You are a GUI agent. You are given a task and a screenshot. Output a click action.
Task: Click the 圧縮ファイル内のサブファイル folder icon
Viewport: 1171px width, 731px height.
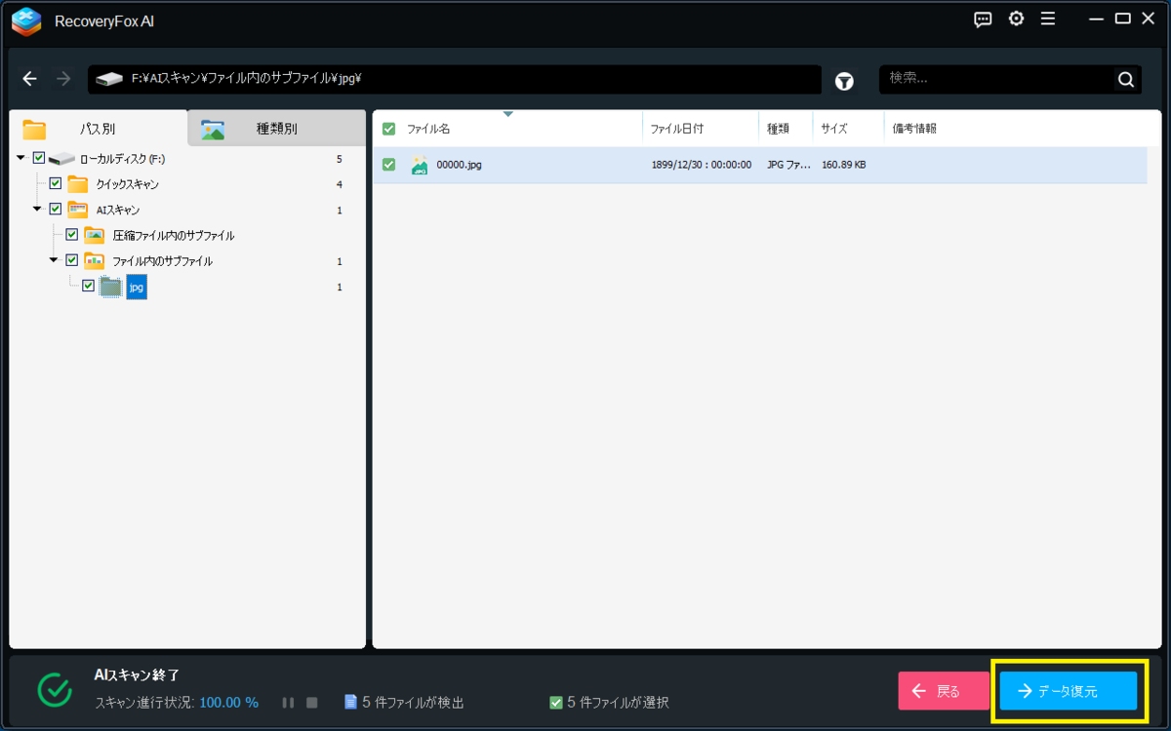[95, 235]
